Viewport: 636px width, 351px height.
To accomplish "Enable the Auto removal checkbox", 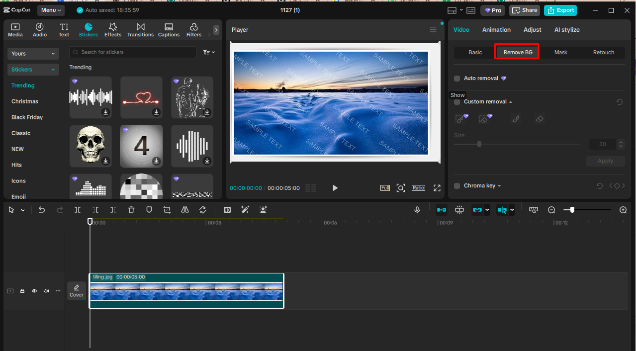I will pos(457,79).
